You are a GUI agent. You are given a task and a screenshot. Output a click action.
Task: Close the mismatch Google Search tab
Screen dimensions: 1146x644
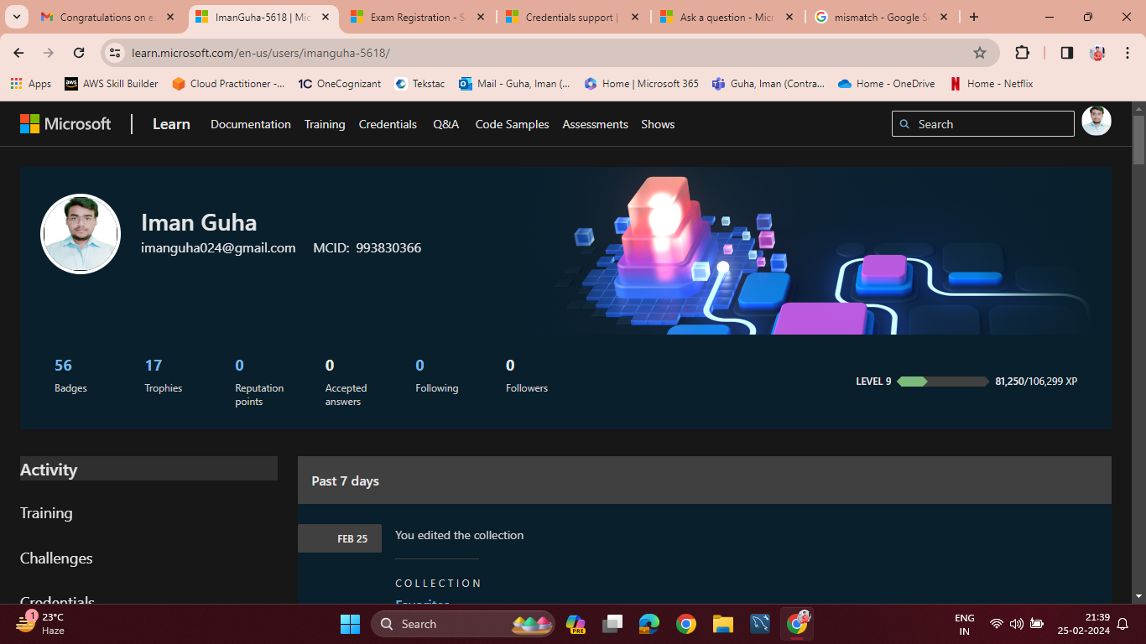(x=945, y=17)
